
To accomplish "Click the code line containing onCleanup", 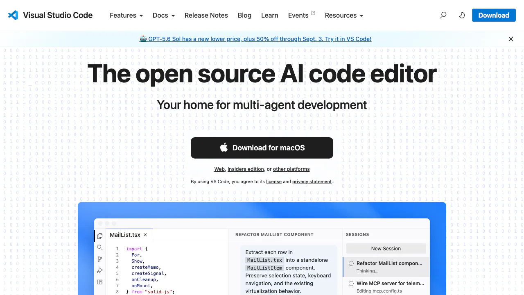I will (x=144, y=279).
